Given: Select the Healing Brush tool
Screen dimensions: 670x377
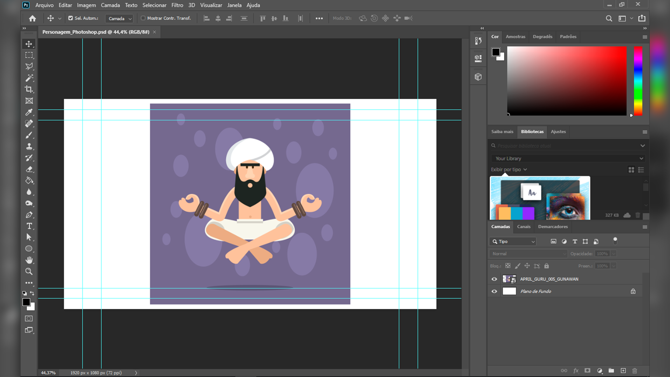Looking at the screenshot, I should tap(29, 124).
